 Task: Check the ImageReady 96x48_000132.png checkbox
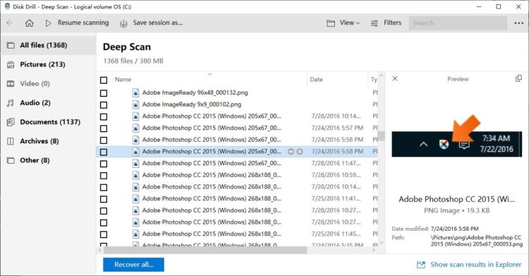[104, 93]
